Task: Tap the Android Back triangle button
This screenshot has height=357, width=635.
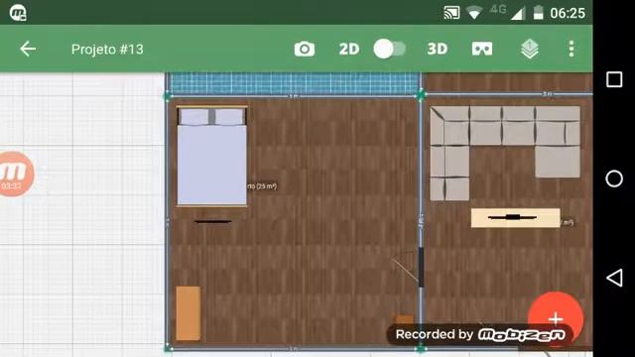Action: 614,278
